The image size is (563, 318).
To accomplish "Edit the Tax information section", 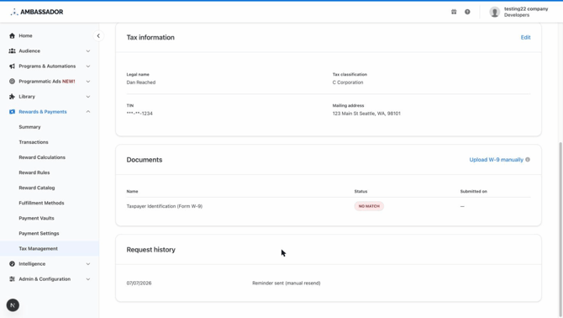I will pyautogui.click(x=525, y=37).
